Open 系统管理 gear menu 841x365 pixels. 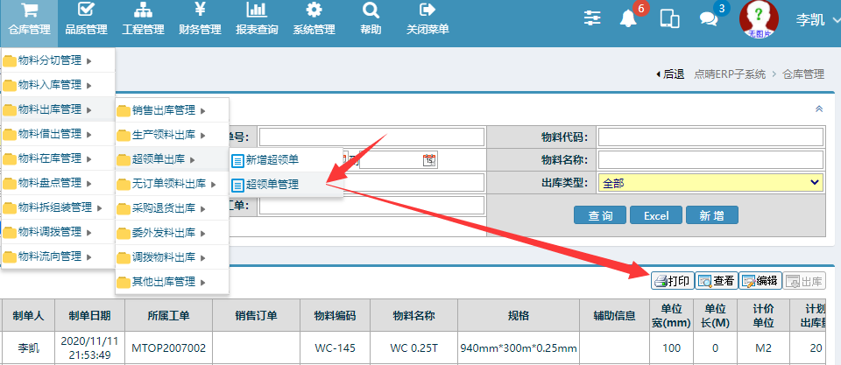click(314, 19)
